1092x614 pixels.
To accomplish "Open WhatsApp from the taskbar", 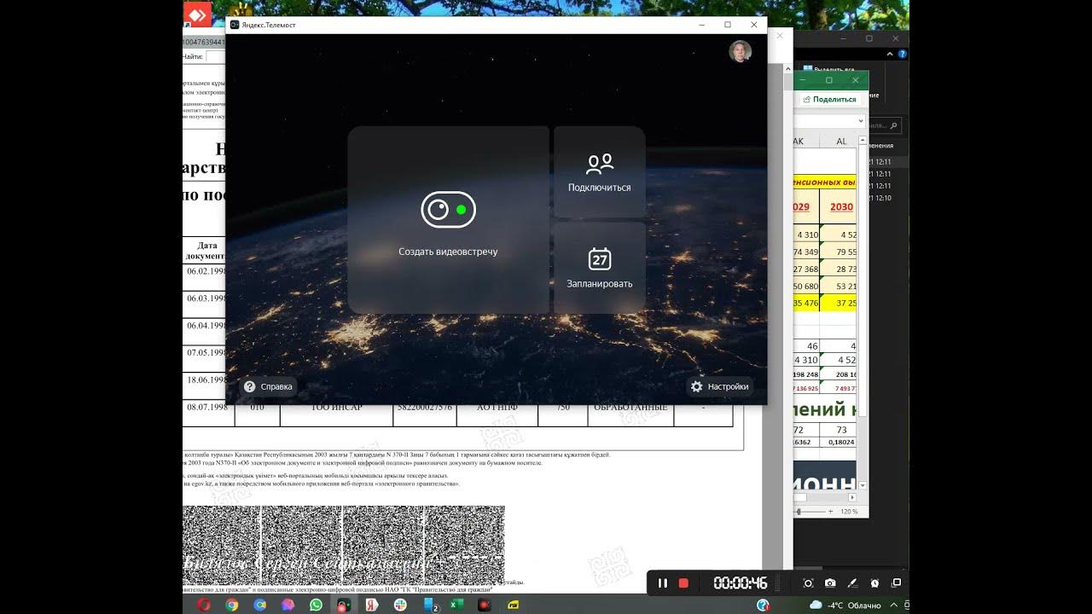I will click(317, 605).
